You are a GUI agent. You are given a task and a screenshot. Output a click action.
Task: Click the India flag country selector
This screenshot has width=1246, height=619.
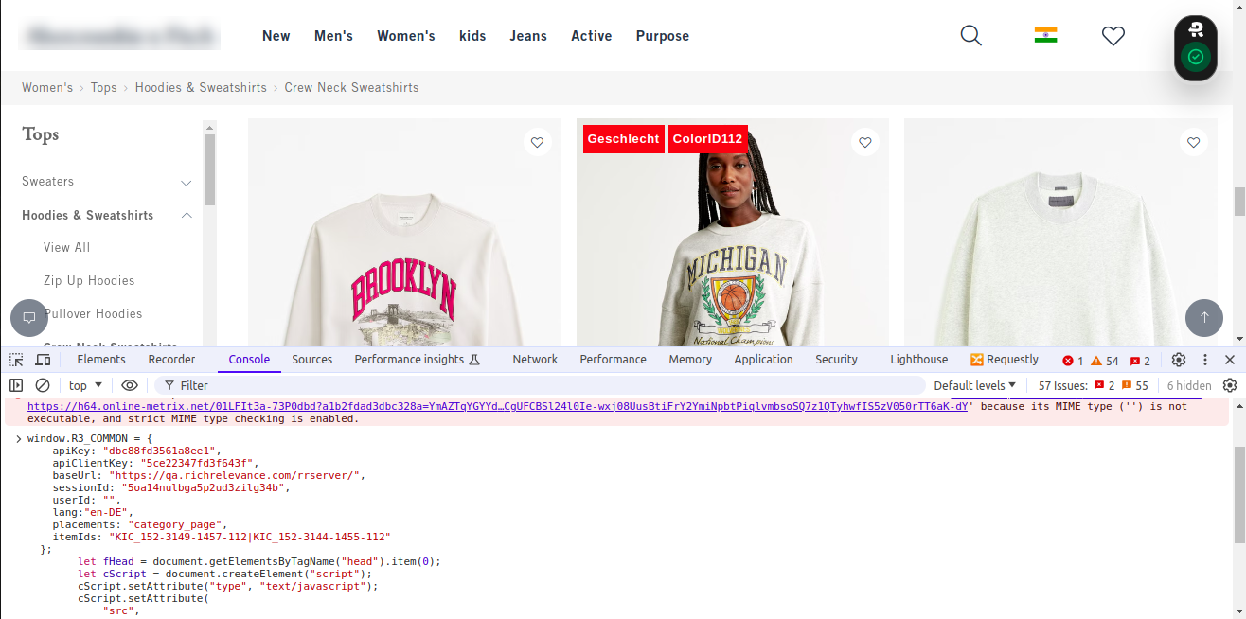1045,36
